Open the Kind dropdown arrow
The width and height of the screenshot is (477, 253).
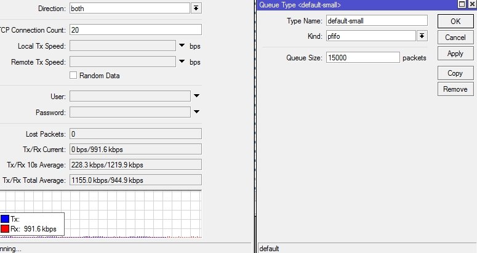pos(422,36)
